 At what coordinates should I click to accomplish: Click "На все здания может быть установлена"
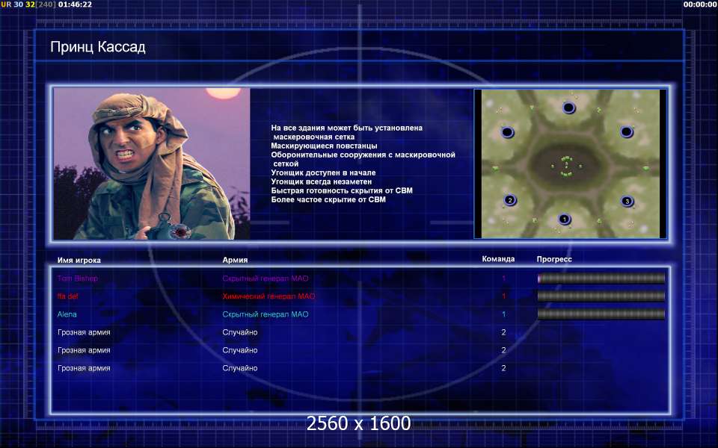point(346,128)
